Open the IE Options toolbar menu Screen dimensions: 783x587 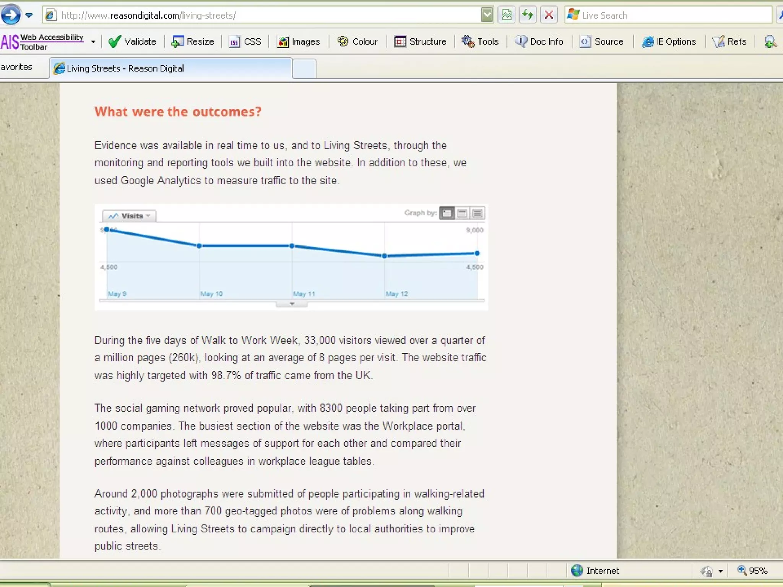tap(669, 41)
